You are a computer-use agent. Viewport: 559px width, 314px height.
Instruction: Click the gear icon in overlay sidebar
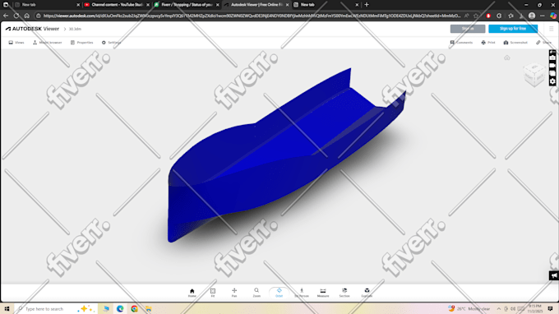(552, 81)
